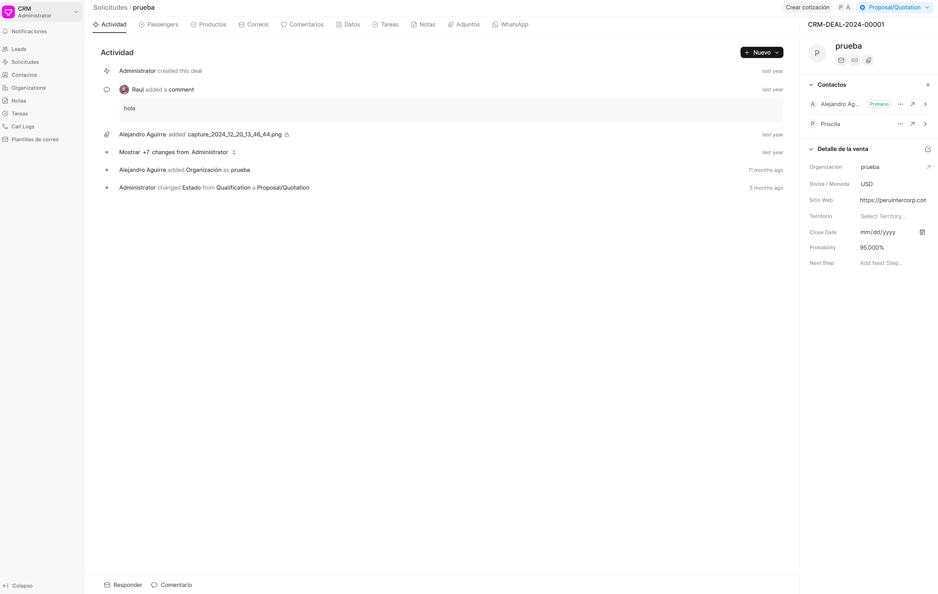Image resolution: width=938 pixels, height=594 pixels.
Task: Click the attachment paperclip icon under prueba
Action: [868, 60]
